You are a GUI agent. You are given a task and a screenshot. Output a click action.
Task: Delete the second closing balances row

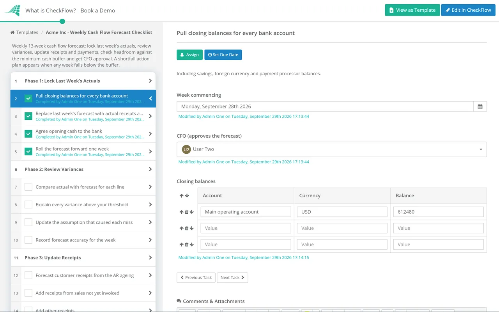[x=186, y=229]
